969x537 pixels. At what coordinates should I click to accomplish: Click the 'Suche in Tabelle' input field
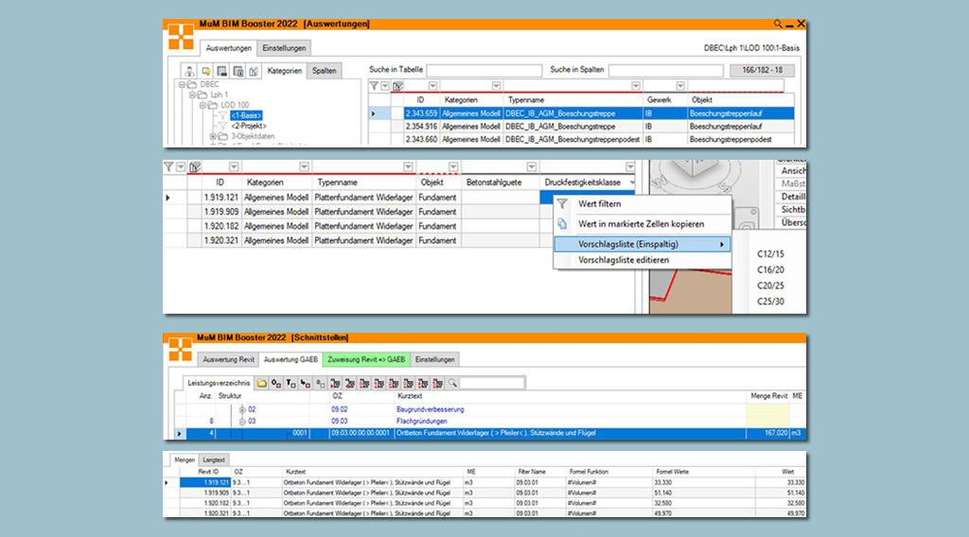(484, 70)
